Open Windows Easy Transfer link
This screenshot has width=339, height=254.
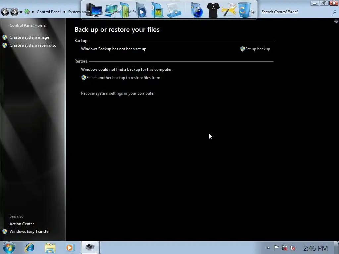pyautogui.click(x=29, y=231)
